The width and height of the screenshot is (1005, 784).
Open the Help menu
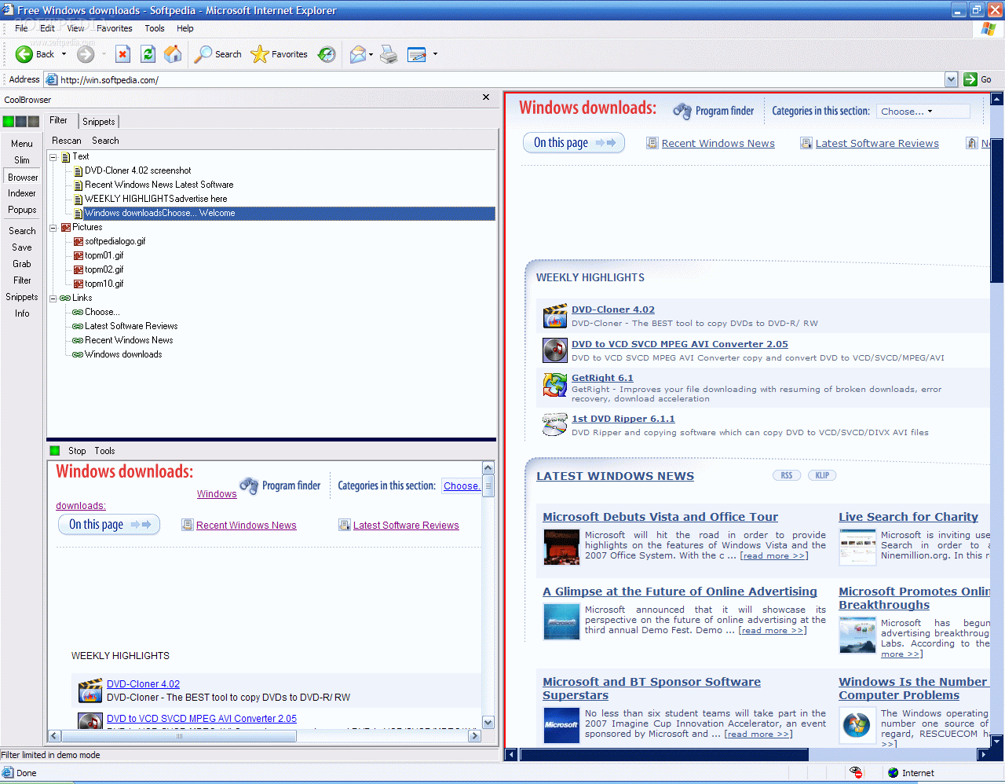185,28
